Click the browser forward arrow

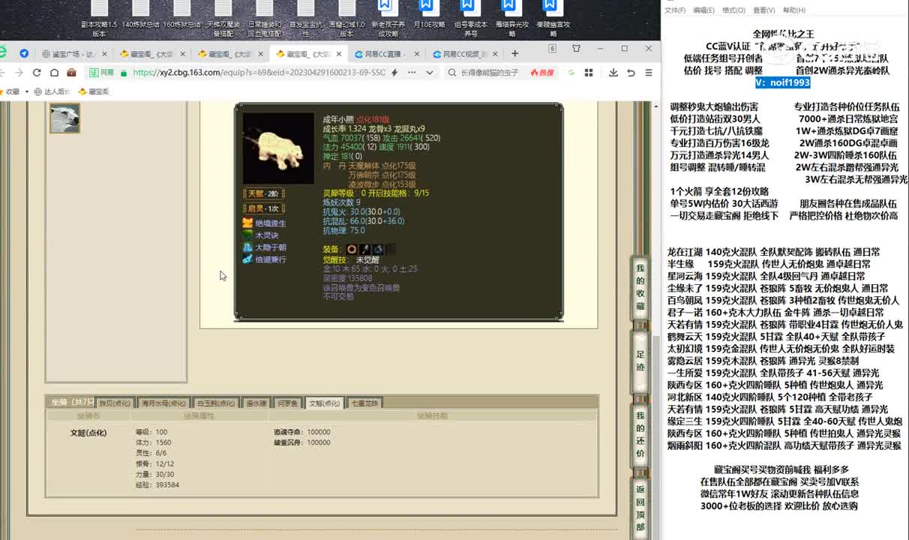tap(19, 73)
